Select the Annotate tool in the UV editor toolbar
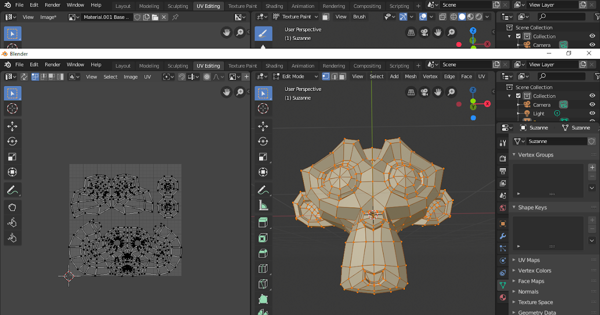Screen dimensions: 600x315 12,189
